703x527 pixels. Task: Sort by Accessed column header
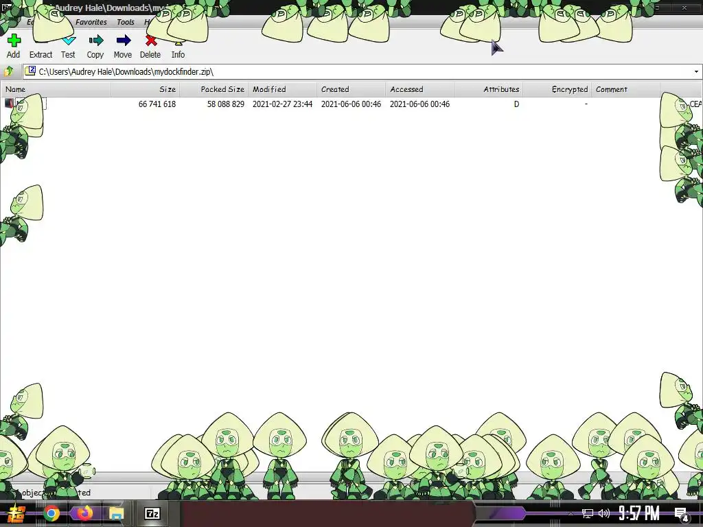click(419, 89)
